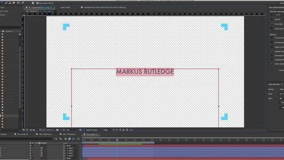Switch to the Pre-comp 19 timeline tab
This screenshot has height=160, width=284.
[23, 134]
